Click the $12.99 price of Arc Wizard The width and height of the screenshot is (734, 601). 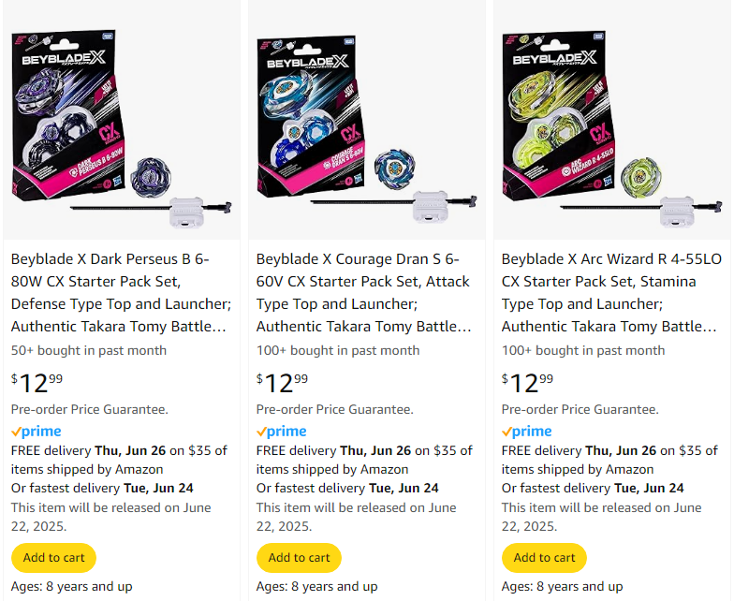528,383
